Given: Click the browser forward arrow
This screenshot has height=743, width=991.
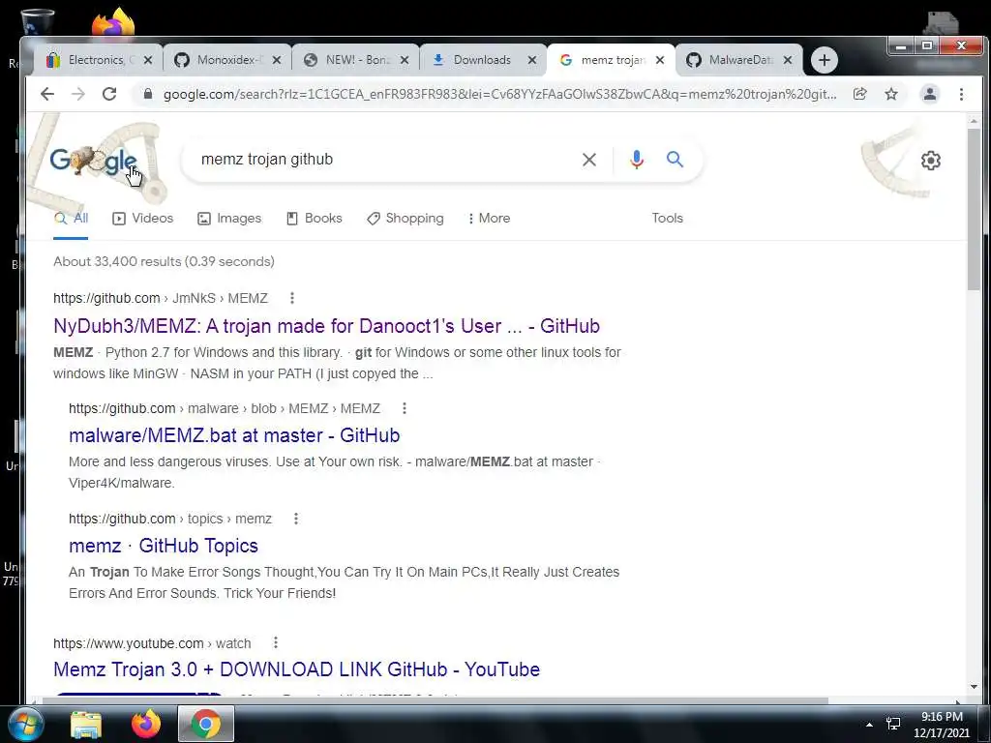Looking at the screenshot, I should [x=78, y=94].
